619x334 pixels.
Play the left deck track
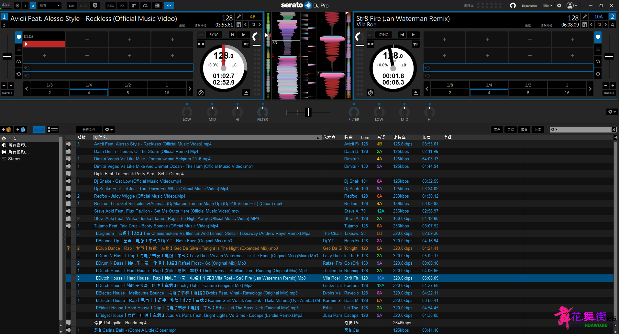(244, 35)
